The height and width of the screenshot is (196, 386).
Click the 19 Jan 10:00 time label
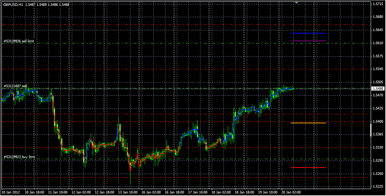click(268, 192)
